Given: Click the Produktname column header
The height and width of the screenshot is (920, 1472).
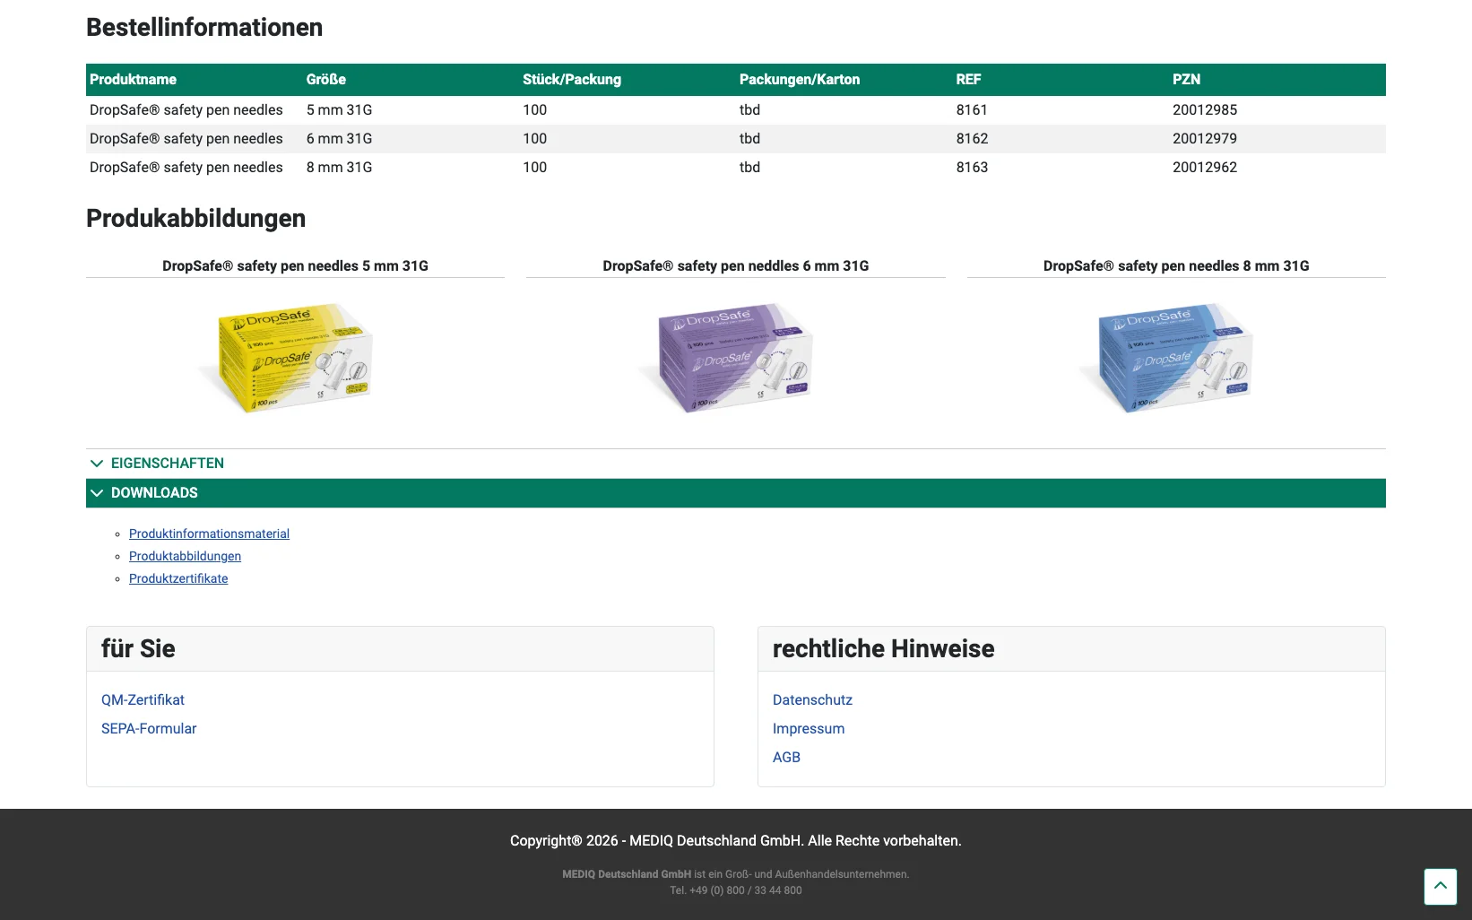Looking at the screenshot, I should pyautogui.click(x=133, y=79).
